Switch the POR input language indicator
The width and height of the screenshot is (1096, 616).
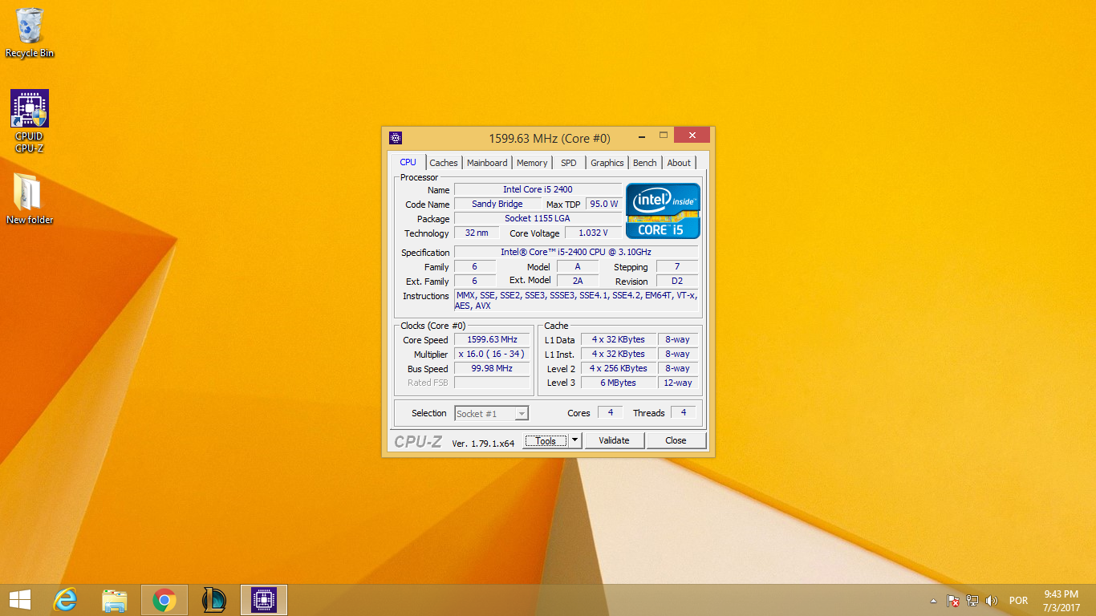point(1019,601)
